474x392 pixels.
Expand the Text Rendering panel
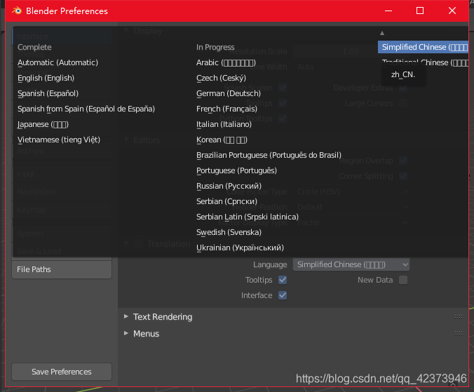click(126, 316)
